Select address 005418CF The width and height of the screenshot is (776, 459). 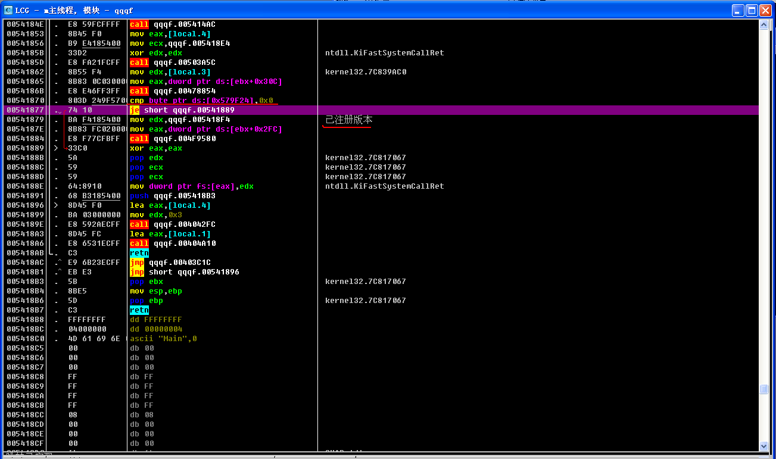(x=26, y=444)
